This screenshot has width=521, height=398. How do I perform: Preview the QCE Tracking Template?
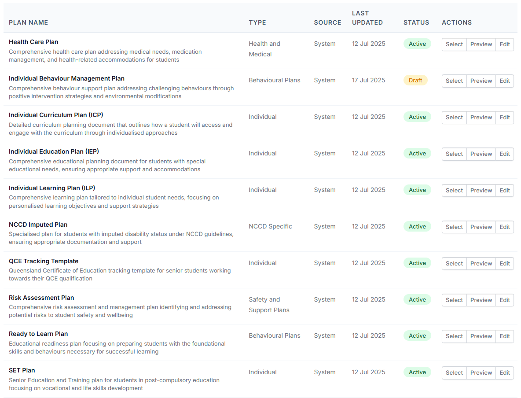point(481,263)
